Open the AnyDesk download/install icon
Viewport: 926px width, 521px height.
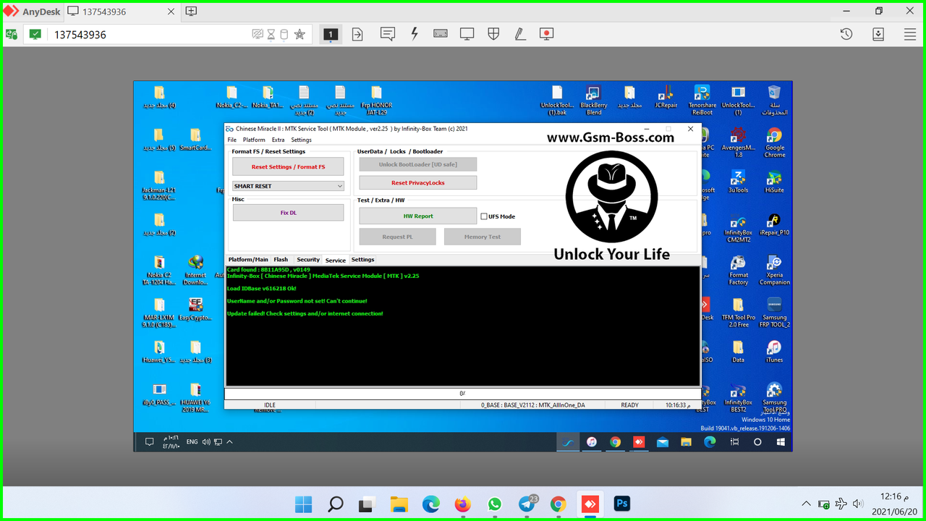click(878, 34)
